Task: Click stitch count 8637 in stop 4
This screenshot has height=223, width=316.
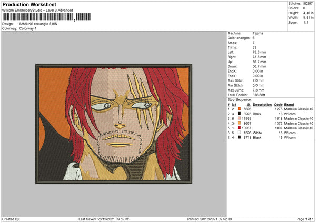Action: coord(248,124)
